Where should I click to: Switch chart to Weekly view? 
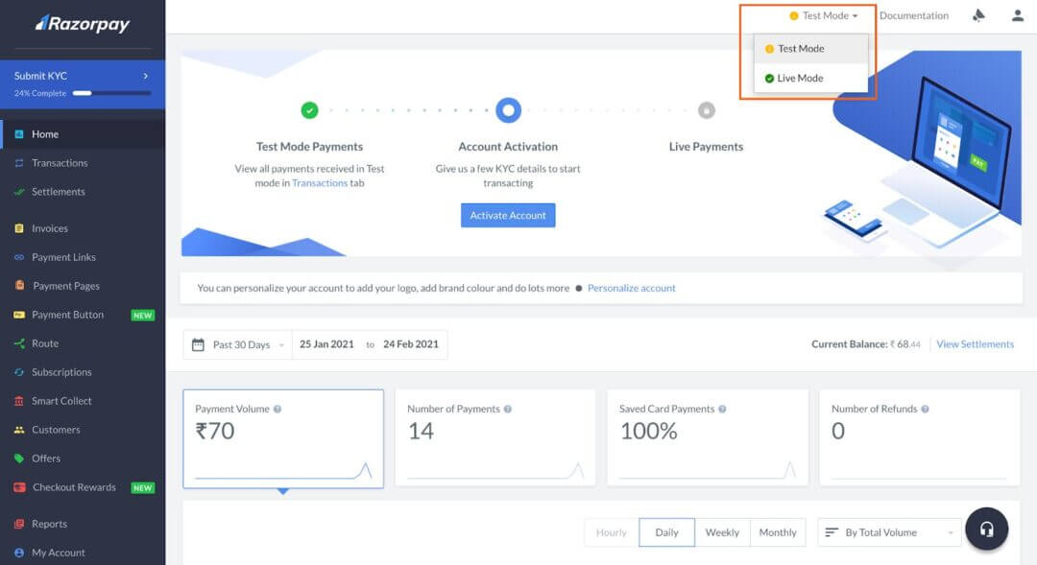point(722,532)
